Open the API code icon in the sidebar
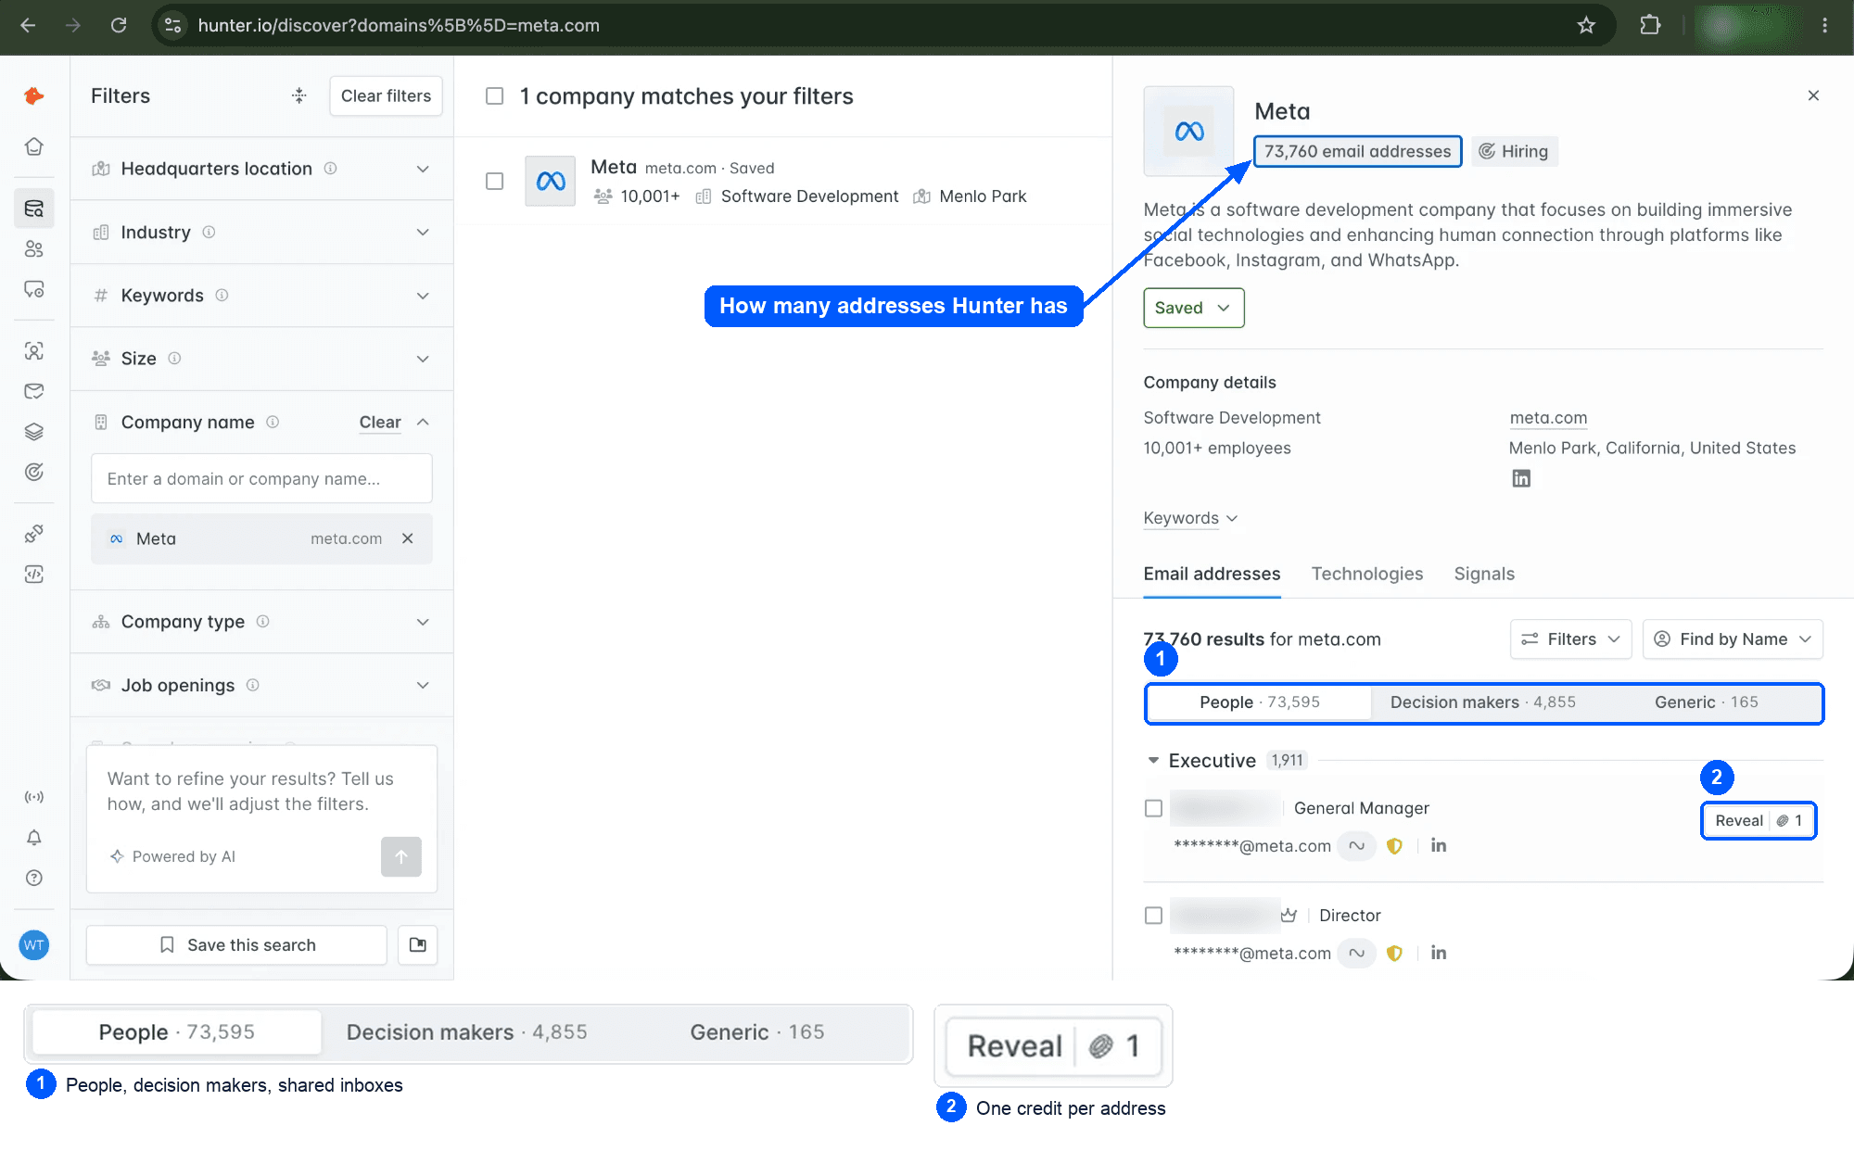 click(34, 575)
